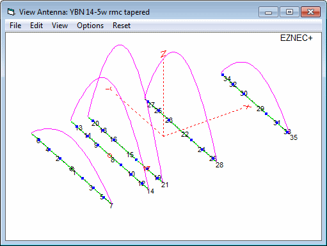Click the black circle marker near wire 1
Viewport: 327px width, 246px height.
(72, 169)
